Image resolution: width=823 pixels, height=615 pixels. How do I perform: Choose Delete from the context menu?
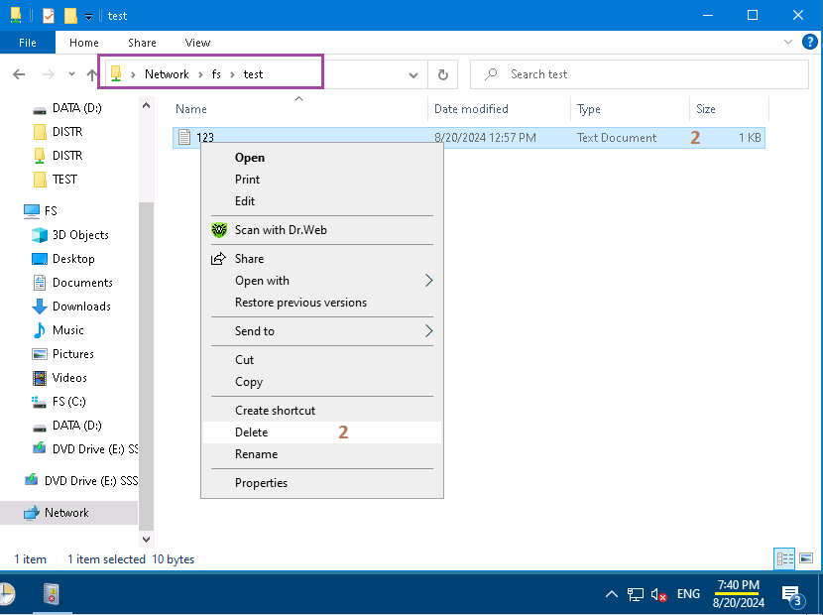pos(322,432)
